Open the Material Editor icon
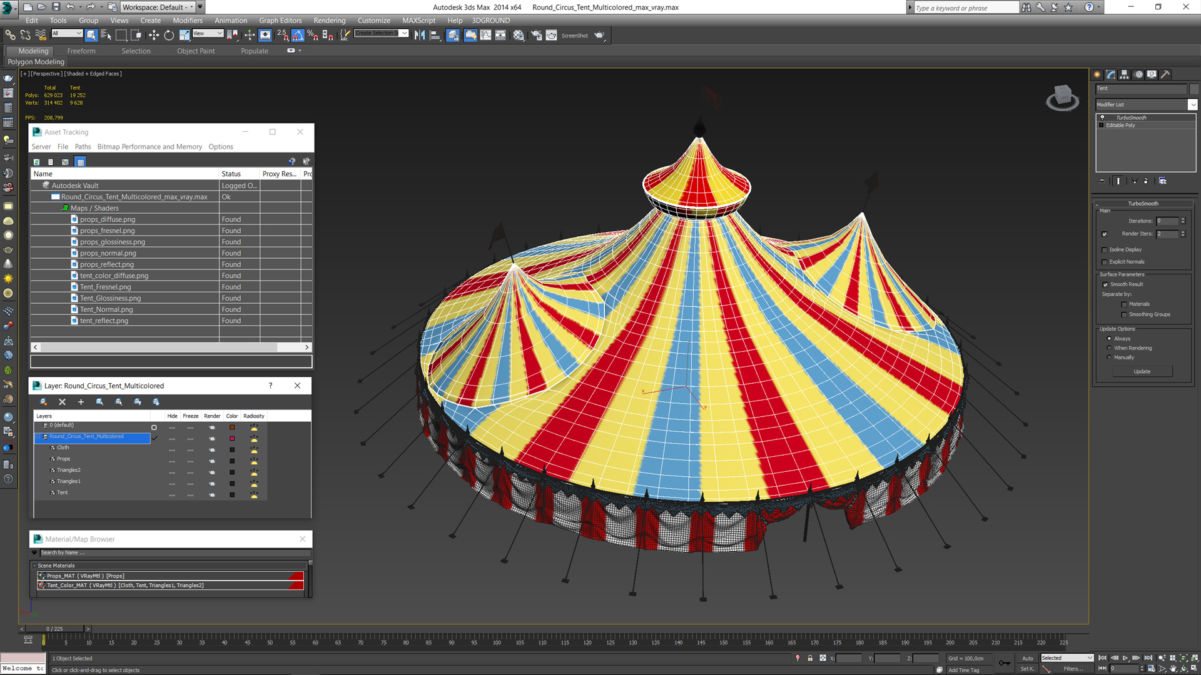Viewport: 1201px width, 675px height. pyautogui.click(x=519, y=35)
